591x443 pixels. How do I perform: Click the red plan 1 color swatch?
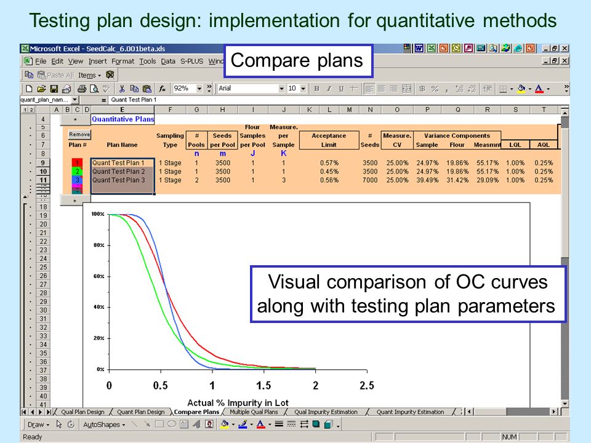click(77, 162)
